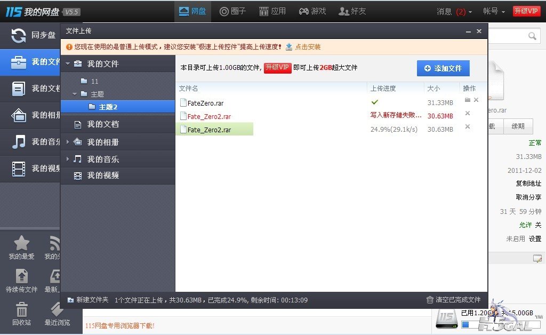Cancel the uploading Fate_Zero2.rar at 24.9%

(x=468, y=126)
